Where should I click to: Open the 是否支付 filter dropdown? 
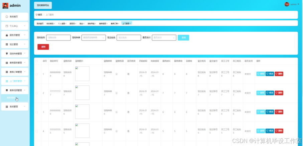point(164,38)
